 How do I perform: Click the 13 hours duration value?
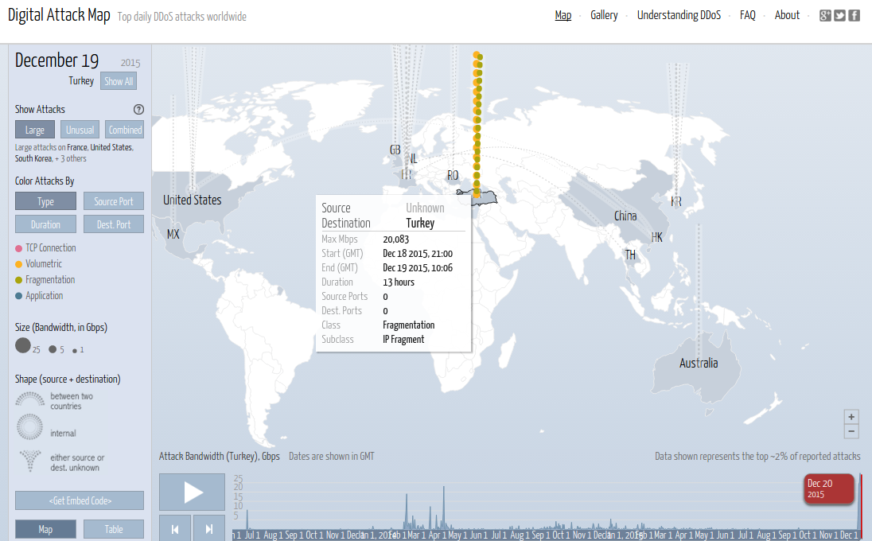point(398,282)
